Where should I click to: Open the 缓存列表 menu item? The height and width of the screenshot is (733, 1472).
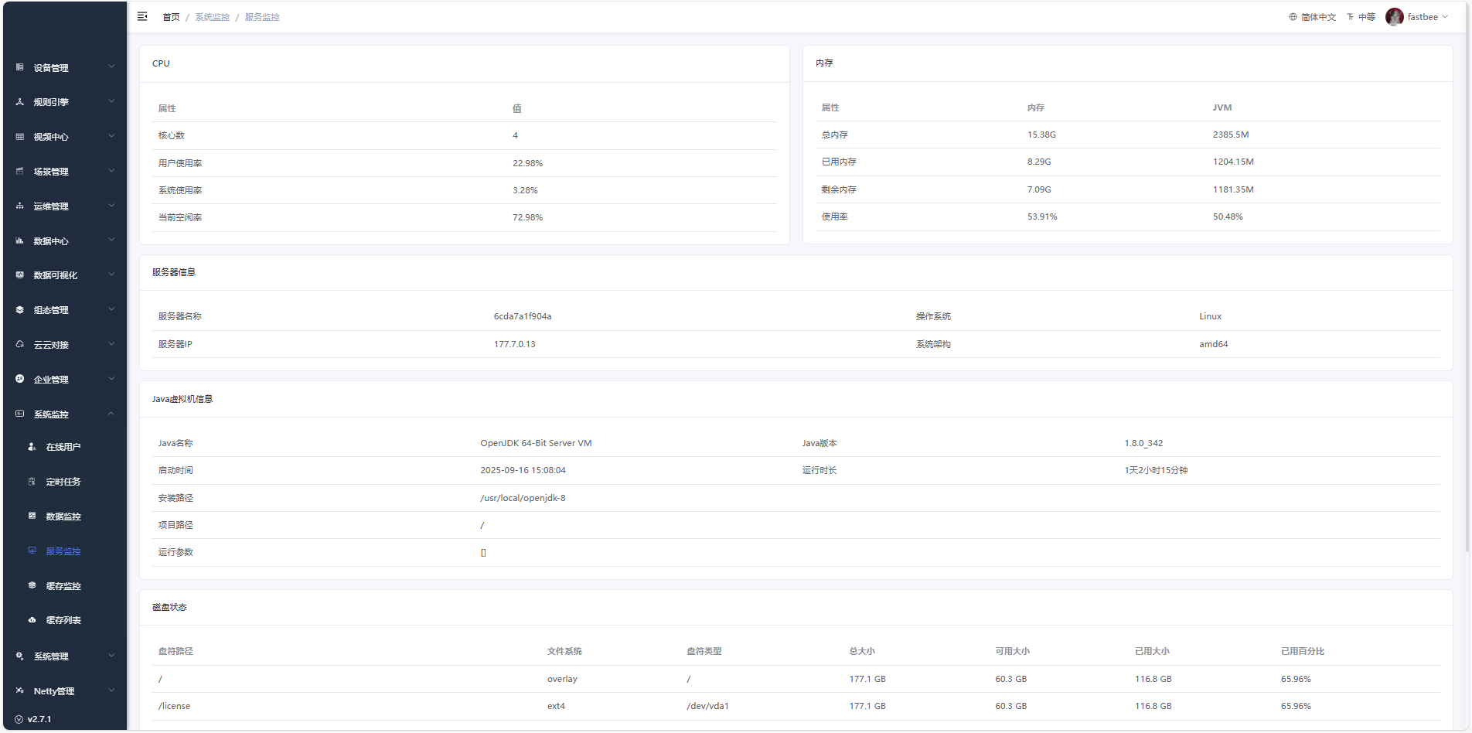click(x=63, y=620)
